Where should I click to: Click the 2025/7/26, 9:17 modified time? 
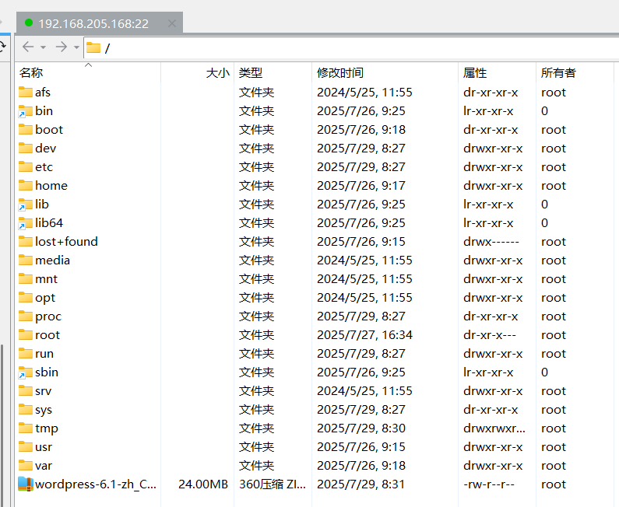[360, 185]
